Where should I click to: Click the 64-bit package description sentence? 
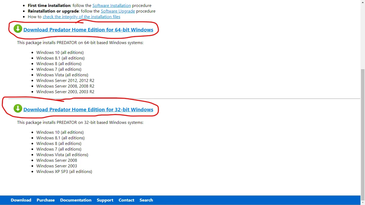(80, 43)
